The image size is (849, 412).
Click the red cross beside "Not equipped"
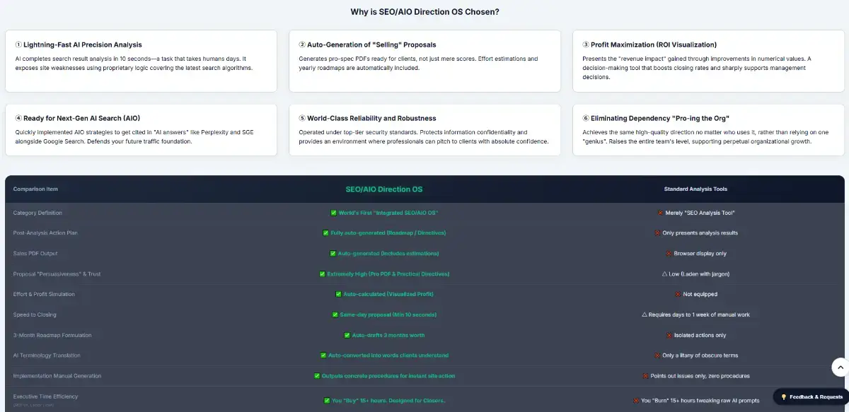(678, 294)
